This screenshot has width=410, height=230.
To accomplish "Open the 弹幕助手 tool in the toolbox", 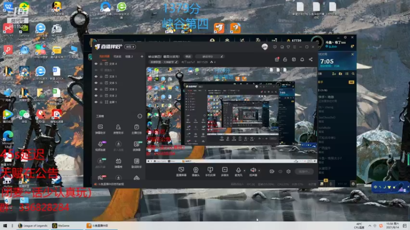I will point(100,129).
